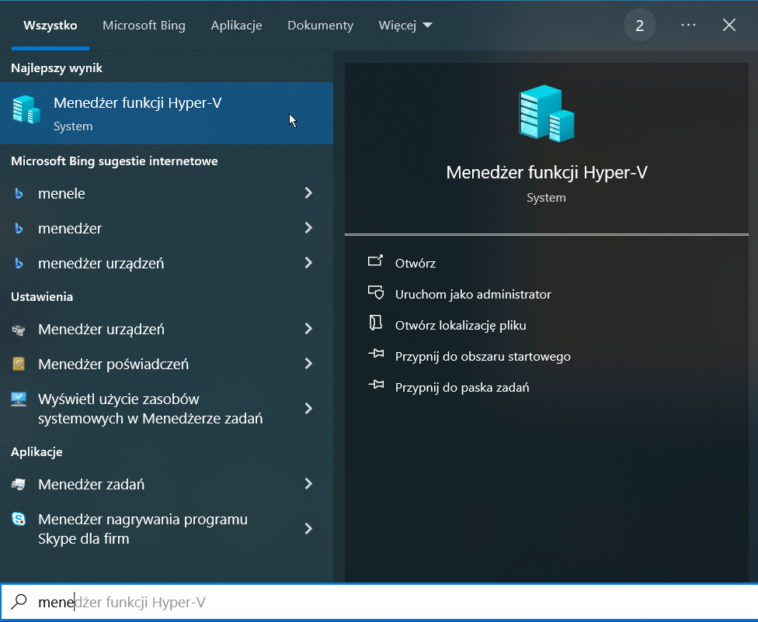Image resolution: width=758 pixels, height=622 pixels.
Task: Click the Menedżer zadań app icon
Action: point(19,485)
